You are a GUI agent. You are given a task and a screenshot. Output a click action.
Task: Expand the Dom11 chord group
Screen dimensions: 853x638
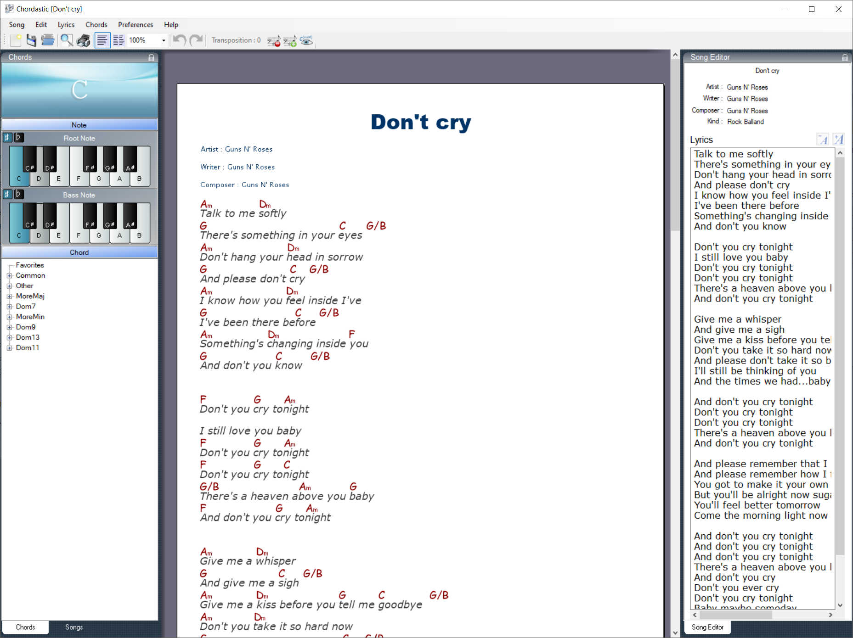(x=9, y=348)
